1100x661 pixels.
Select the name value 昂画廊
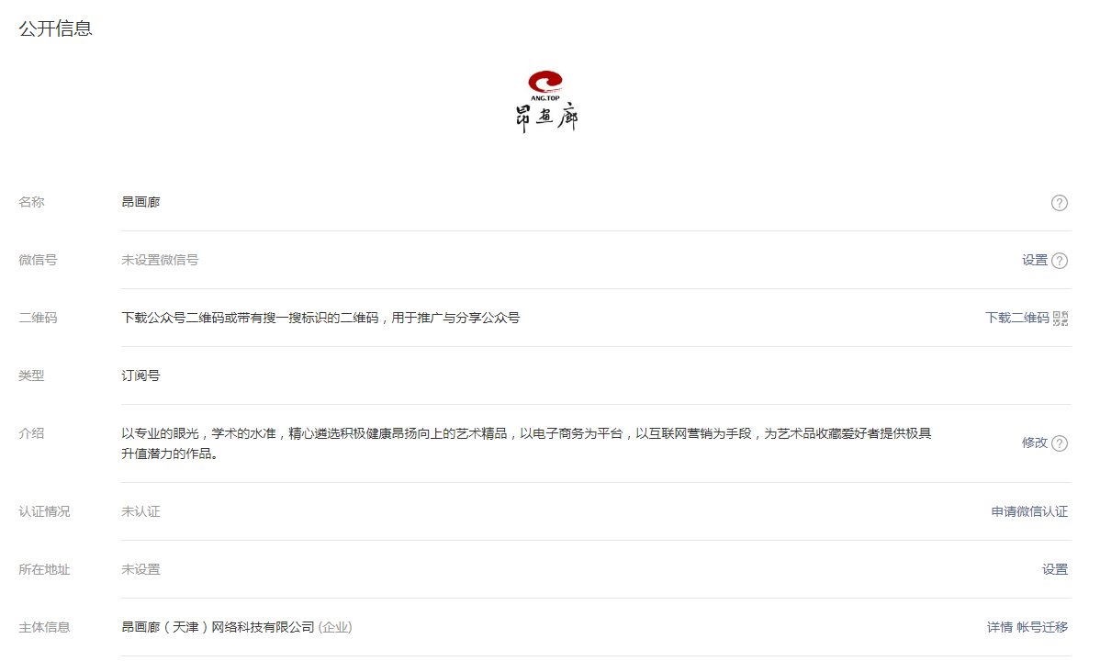pyautogui.click(x=140, y=202)
